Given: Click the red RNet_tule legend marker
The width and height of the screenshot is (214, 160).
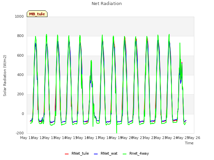Looking at the screenshot, I should 67,154.
